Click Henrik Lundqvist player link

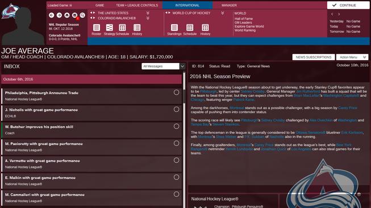tap(239, 149)
